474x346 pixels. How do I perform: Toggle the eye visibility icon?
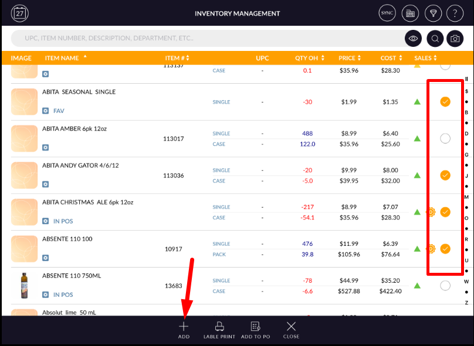414,39
